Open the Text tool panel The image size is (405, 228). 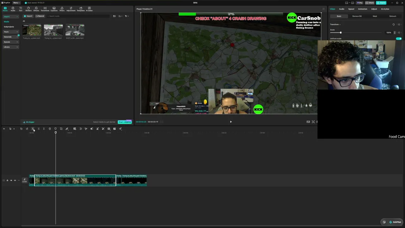click(21, 9)
